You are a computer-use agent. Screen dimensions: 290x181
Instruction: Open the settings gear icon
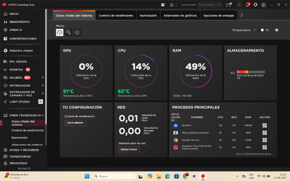click(255, 5)
